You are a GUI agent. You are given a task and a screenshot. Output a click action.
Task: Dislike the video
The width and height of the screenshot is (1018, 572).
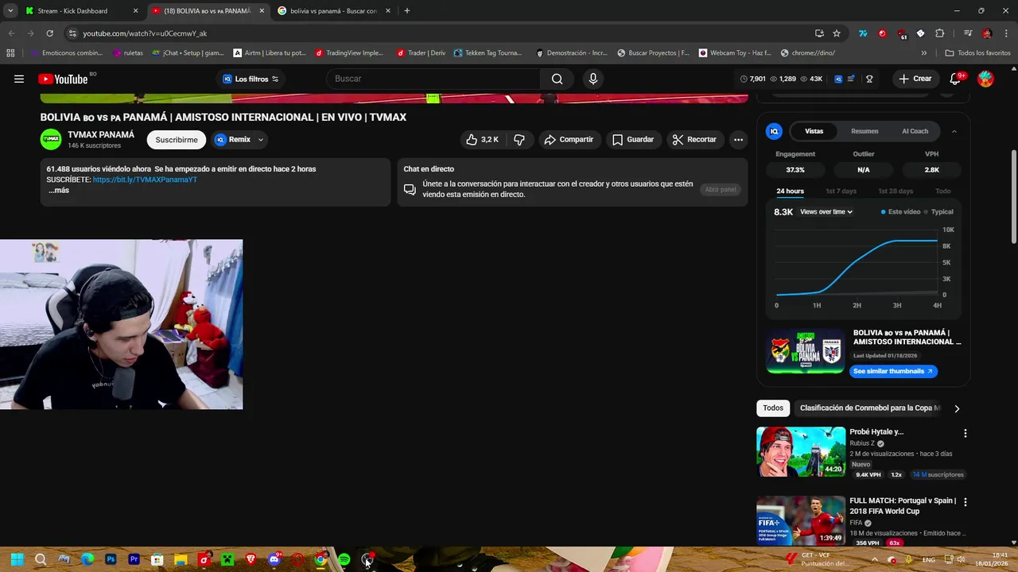519,140
